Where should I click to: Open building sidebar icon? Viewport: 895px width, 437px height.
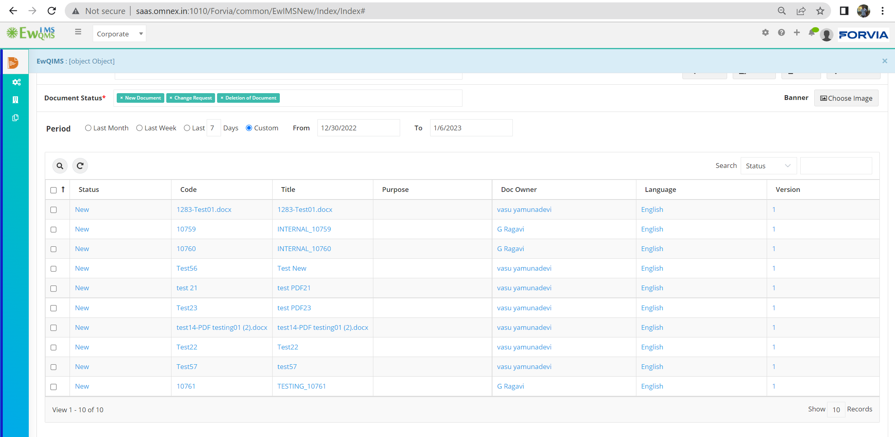(15, 100)
